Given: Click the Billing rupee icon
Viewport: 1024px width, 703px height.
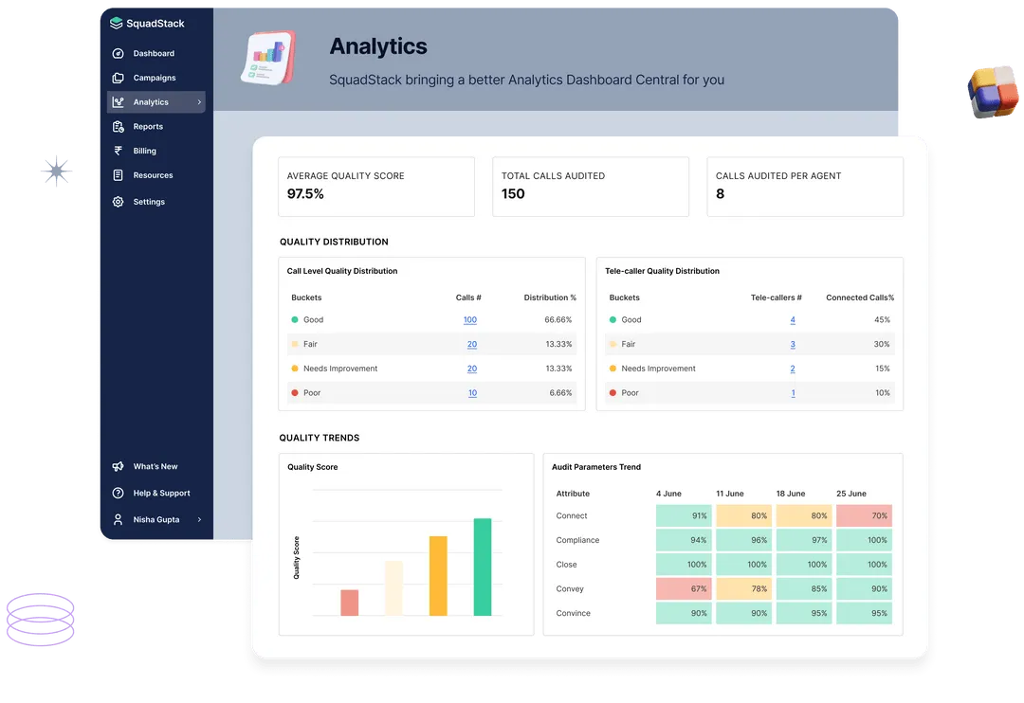Looking at the screenshot, I should [119, 151].
